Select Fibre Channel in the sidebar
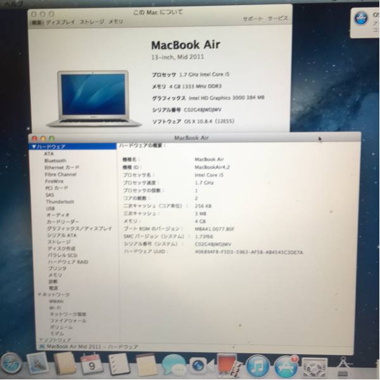This screenshot has width=380, height=380. tap(61, 174)
